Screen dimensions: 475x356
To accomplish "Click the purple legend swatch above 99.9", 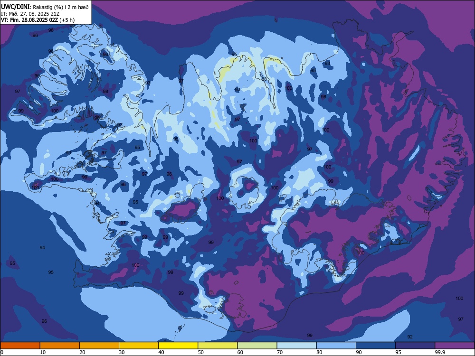I will (x=455, y=346).
